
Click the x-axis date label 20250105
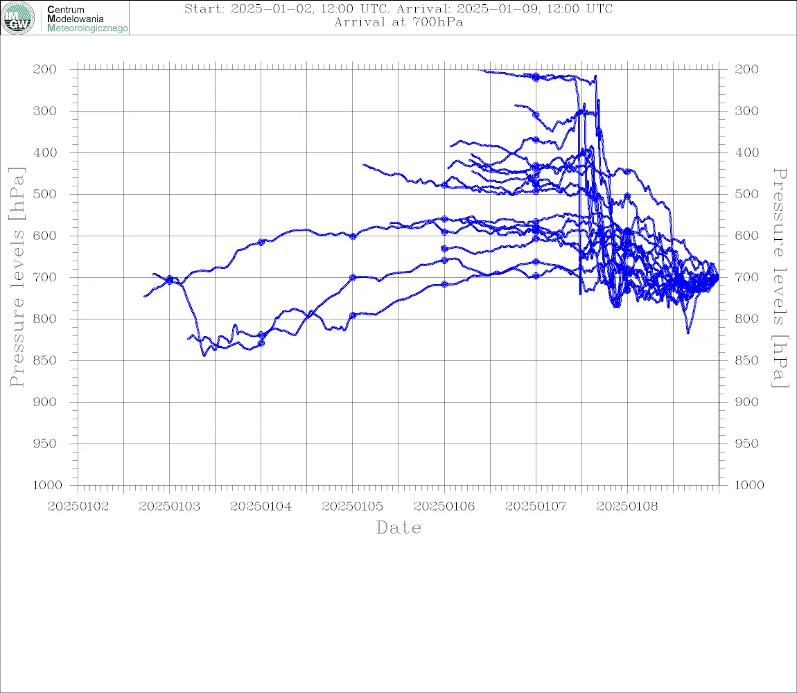pos(353,507)
